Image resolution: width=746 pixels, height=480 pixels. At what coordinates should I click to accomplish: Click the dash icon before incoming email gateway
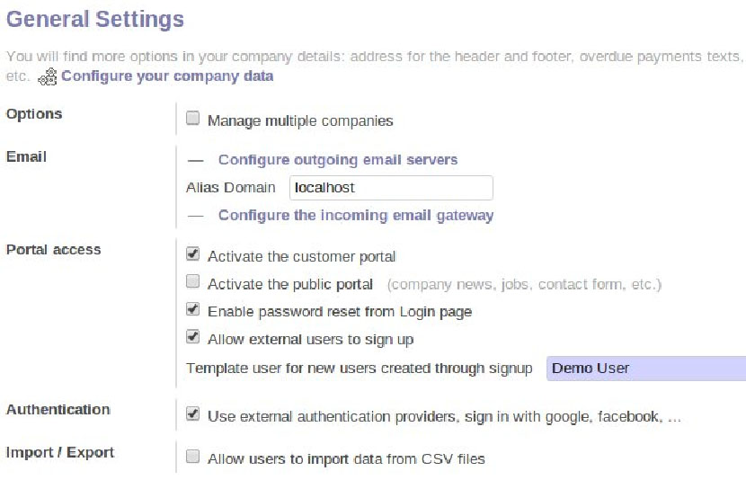pyautogui.click(x=196, y=216)
